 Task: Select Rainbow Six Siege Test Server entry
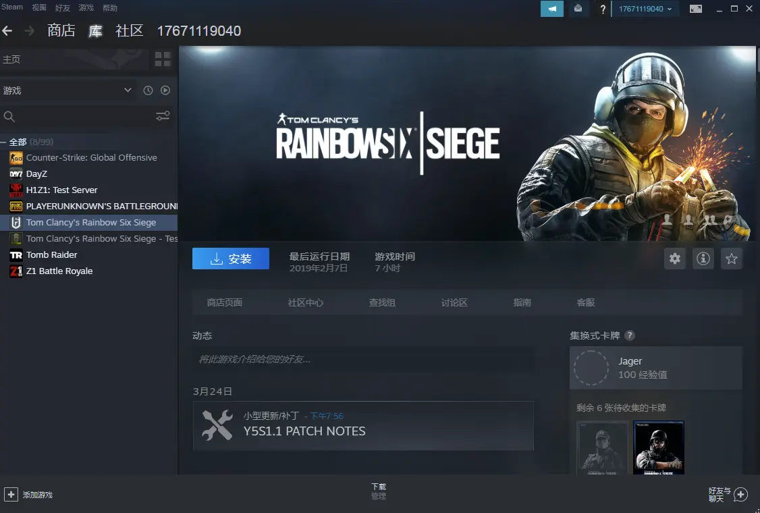pos(88,238)
